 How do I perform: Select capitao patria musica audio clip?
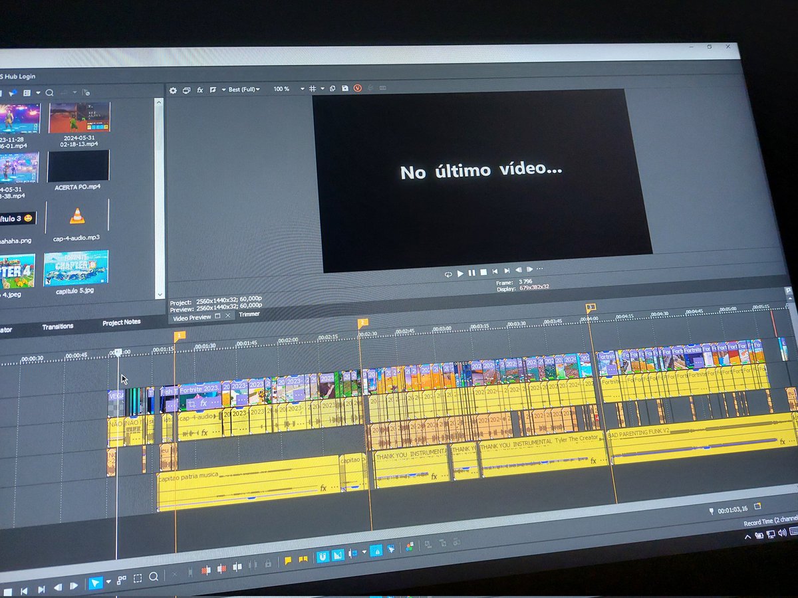point(248,483)
